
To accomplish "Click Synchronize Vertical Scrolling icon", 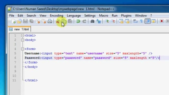I will click(x=121, y=21).
